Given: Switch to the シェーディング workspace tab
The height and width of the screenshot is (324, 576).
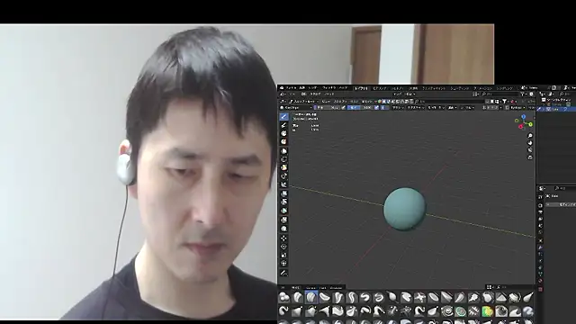Looking at the screenshot, I should [x=460, y=88].
